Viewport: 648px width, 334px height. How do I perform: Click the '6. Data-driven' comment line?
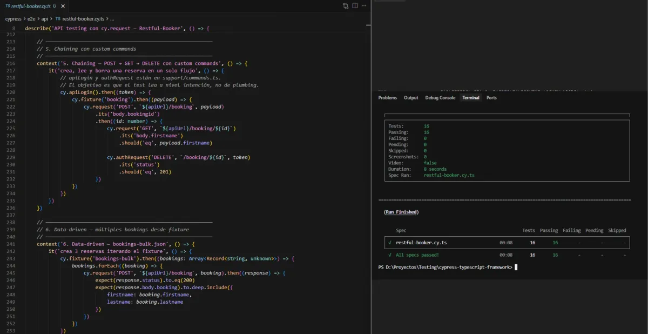point(113,229)
